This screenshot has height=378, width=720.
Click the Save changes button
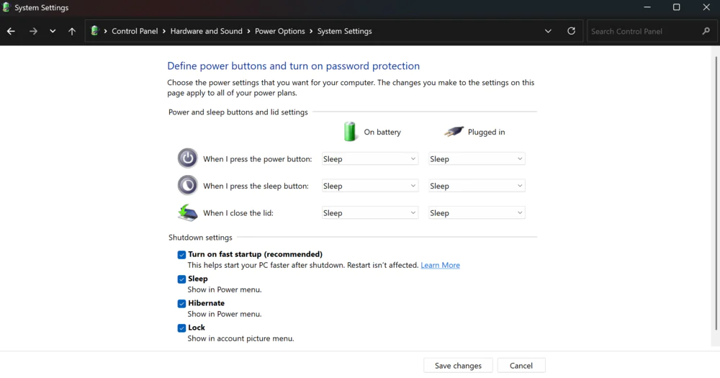[458, 366]
